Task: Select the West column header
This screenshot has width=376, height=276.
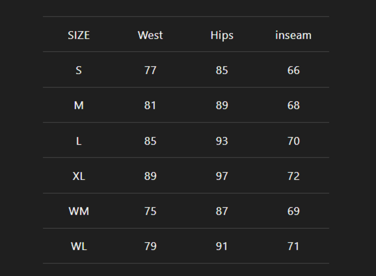Action: click(150, 35)
